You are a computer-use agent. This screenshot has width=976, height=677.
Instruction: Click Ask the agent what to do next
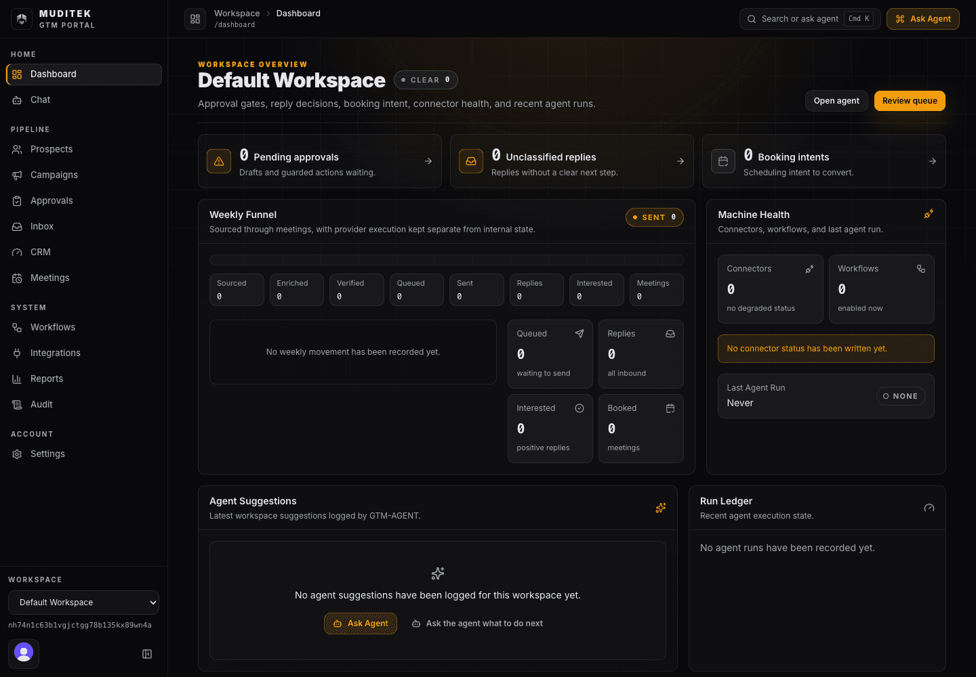point(478,624)
